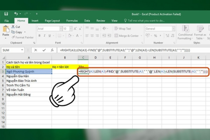Click the Format Painter button
This screenshot has width=210, height=140.
click(x=22, y=37)
